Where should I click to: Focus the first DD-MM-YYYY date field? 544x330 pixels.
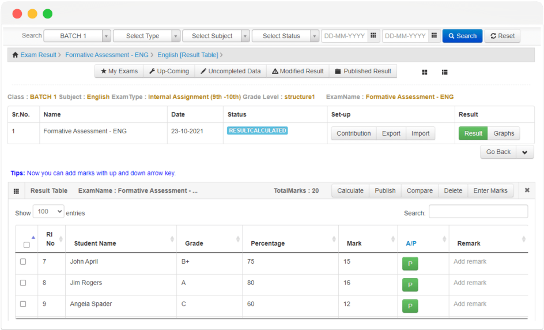point(345,36)
